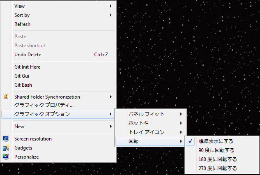Expand arrow next to ホットキー
Viewport: 260px width, 175px height.
pyautogui.click(x=181, y=123)
